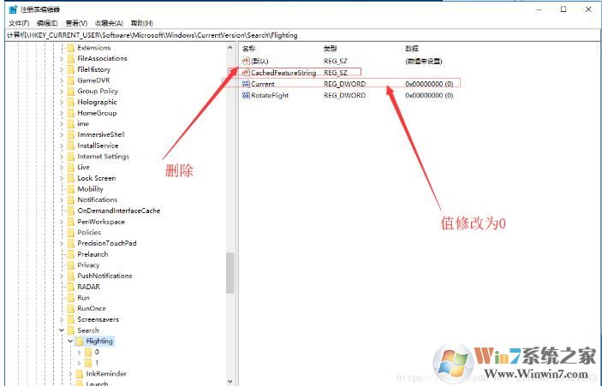Open the 帮助(H) menu
The width and height of the screenshot is (602, 386).
[141, 23]
